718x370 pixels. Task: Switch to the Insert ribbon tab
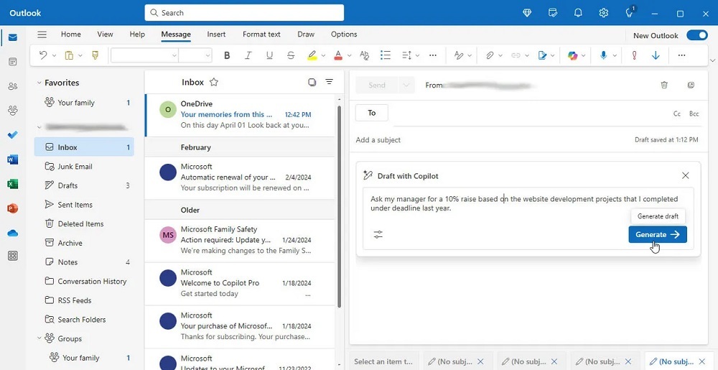click(x=216, y=34)
